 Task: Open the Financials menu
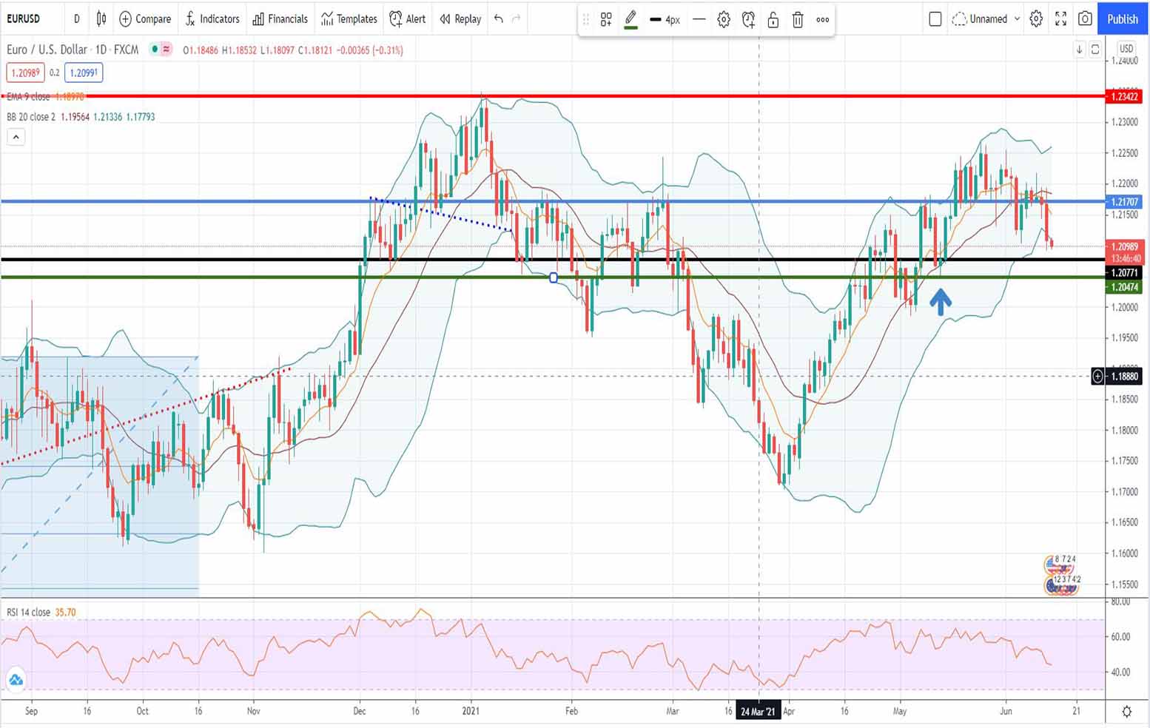click(x=280, y=18)
